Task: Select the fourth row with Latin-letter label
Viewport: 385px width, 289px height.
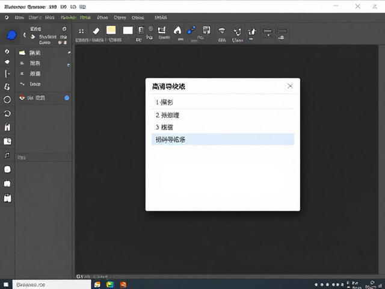Action: click(x=44, y=84)
